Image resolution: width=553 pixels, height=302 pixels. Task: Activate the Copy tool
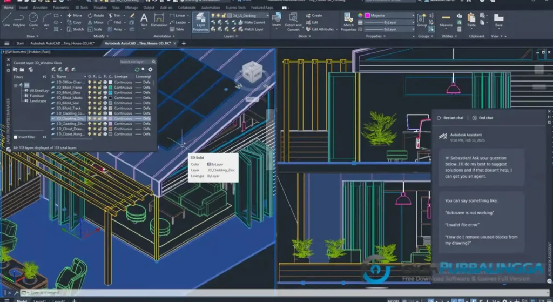pyautogui.click(x=74, y=22)
